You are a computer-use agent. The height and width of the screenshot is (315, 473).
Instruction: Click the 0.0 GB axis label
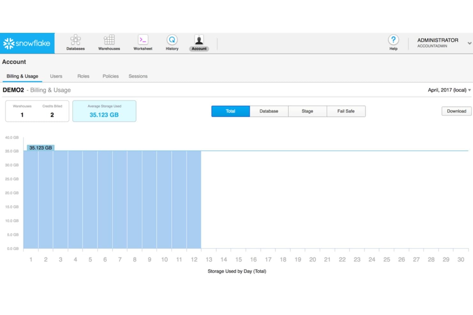point(13,249)
